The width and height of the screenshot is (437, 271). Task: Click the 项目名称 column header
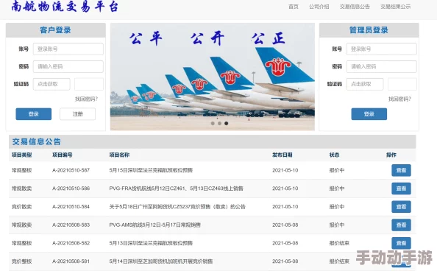[119, 155]
